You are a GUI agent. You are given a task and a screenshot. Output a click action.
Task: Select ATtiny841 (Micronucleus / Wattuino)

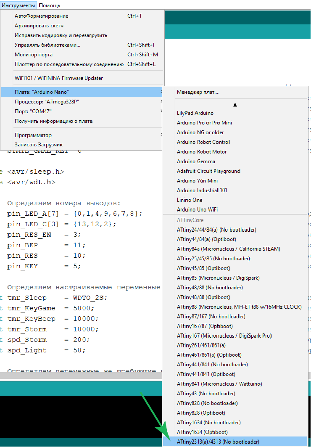click(x=235, y=384)
